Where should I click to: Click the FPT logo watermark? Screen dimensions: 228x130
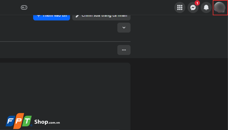(x=19, y=121)
